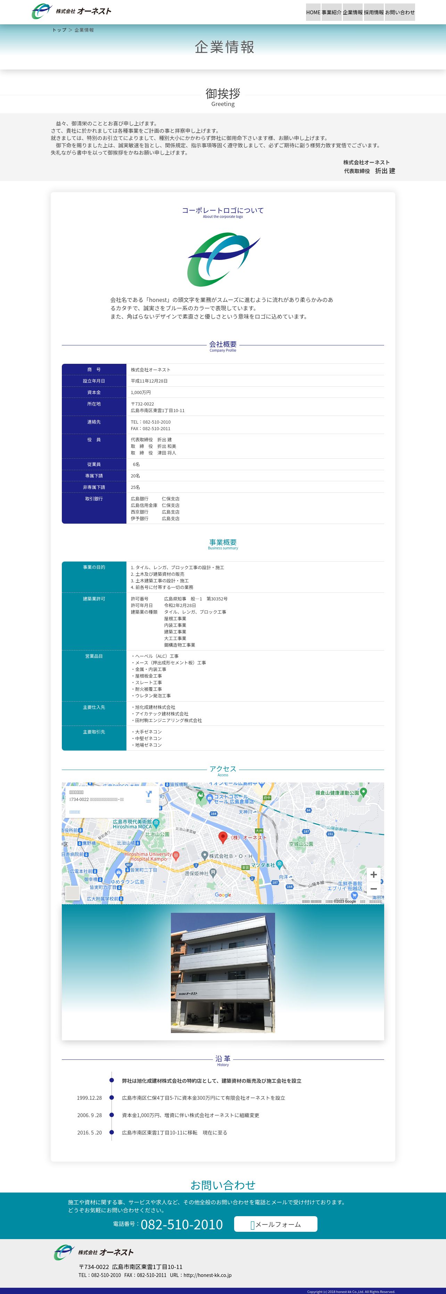Open the 採用情報 menu item

coord(374,12)
